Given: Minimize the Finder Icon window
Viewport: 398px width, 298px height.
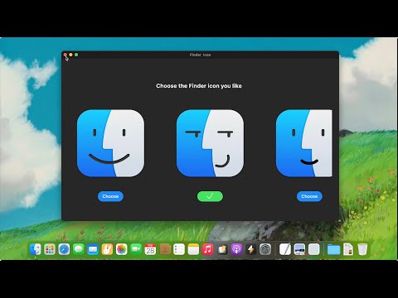Looking at the screenshot, I should tap(70, 55).
